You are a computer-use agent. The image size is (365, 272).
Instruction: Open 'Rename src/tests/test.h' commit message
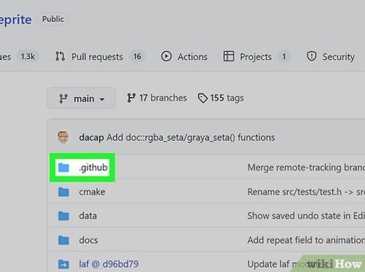tap(306, 192)
